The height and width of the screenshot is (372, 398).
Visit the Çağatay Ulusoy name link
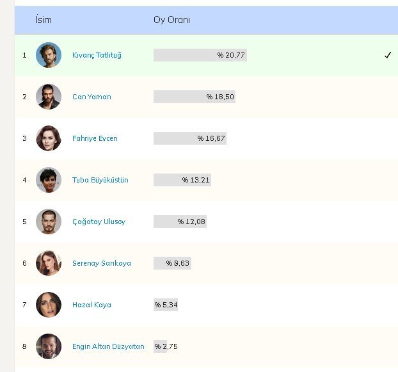[x=99, y=222]
